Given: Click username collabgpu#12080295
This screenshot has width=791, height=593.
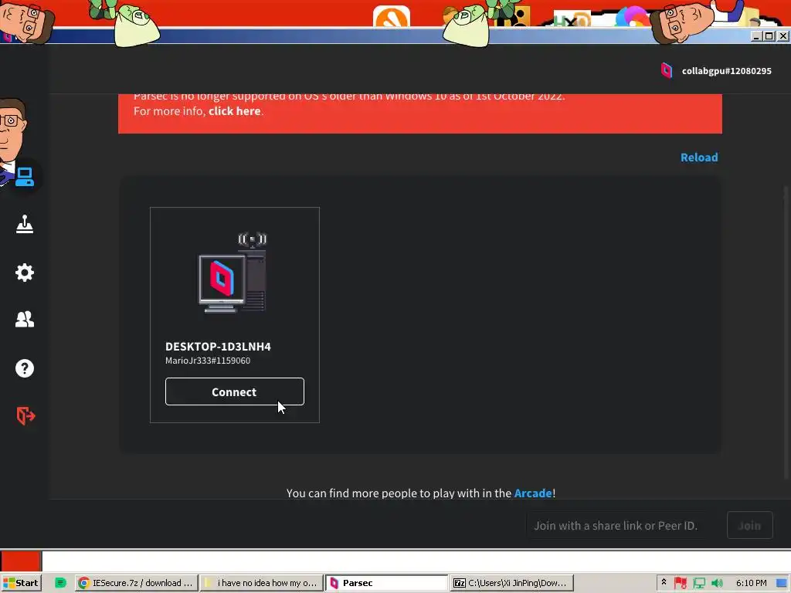Looking at the screenshot, I should pyautogui.click(x=726, y=71).
